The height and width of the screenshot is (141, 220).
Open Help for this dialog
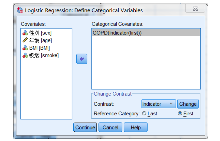[x=135, y=128]
